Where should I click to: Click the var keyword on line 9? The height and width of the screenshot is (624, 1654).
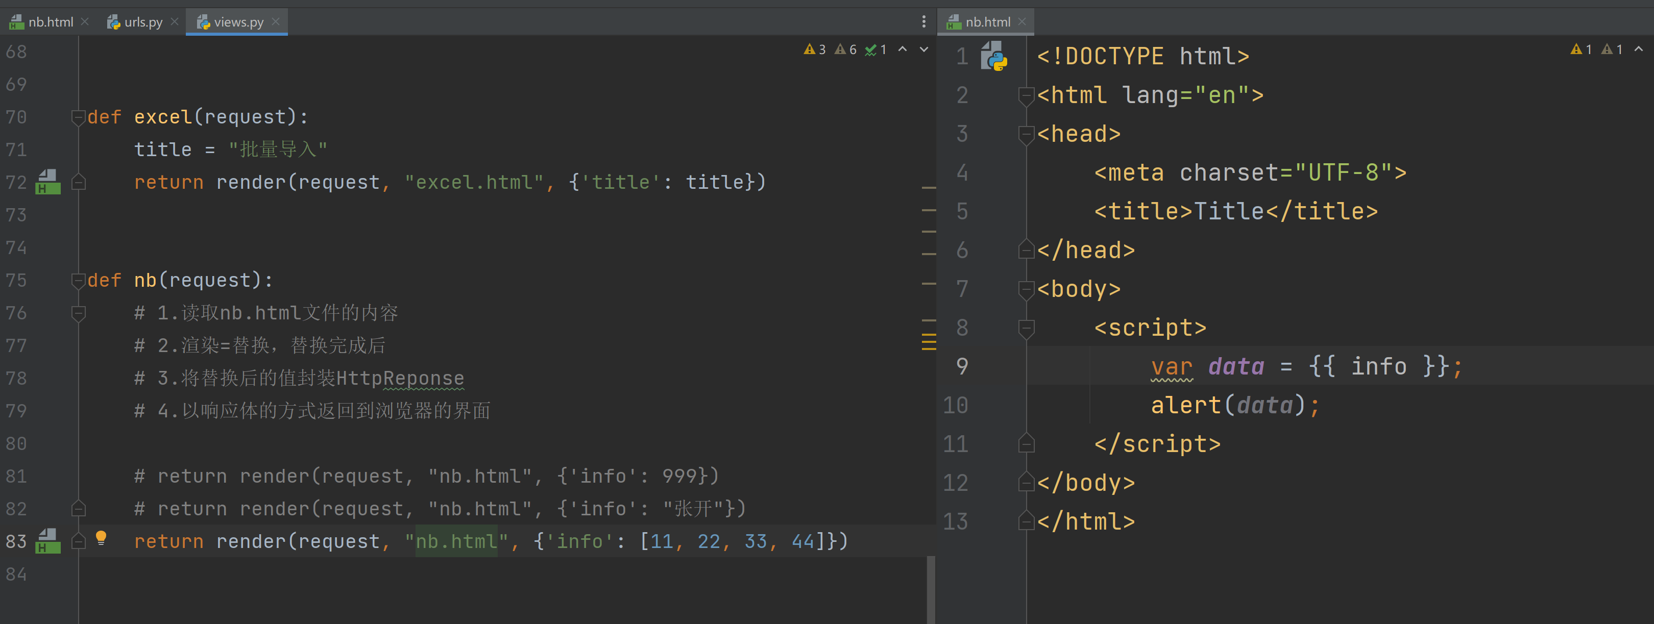1172,366
